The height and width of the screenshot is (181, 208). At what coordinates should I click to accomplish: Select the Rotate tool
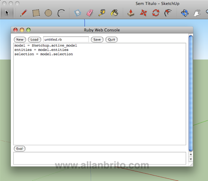(156, 13)
